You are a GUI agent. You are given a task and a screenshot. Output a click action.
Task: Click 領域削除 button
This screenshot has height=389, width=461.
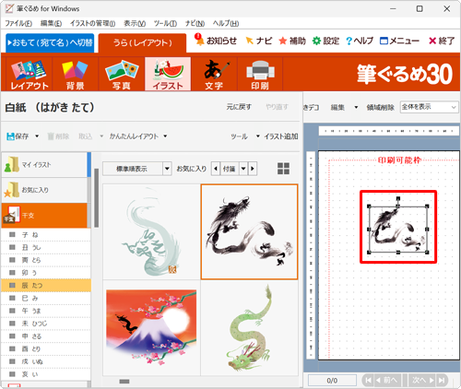coord(380,107)
